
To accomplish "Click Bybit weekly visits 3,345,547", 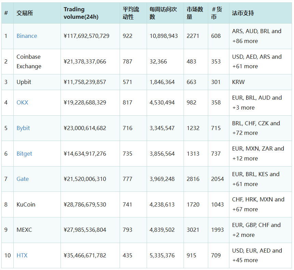I will [162, 128].
